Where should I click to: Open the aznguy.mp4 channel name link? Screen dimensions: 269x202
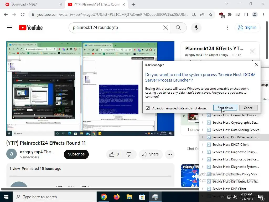(37, 152)
